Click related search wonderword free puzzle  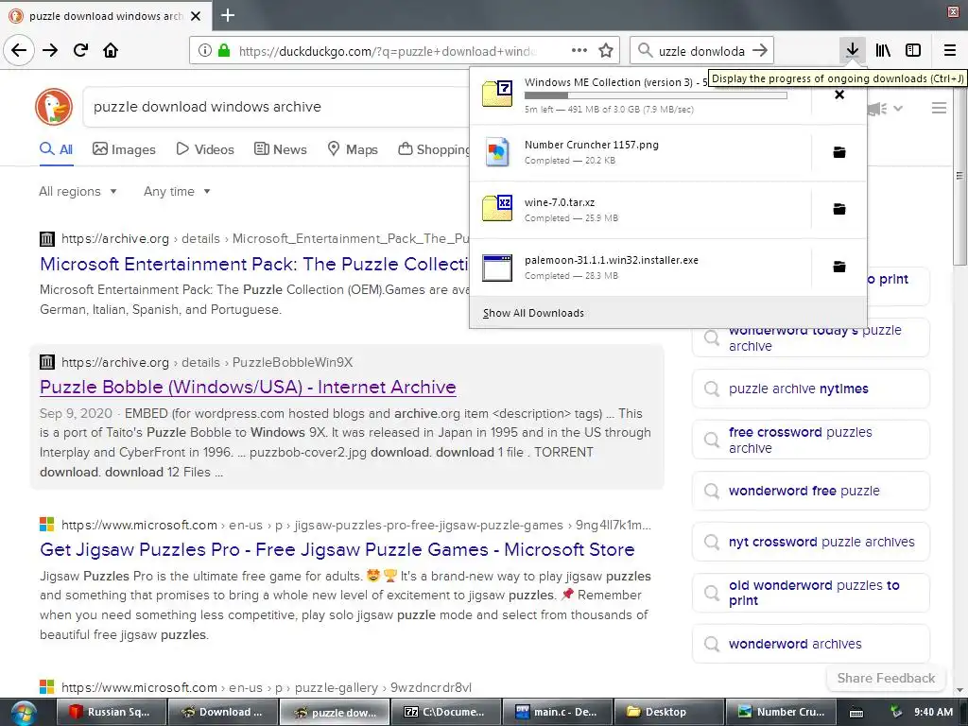coord(810,491)
